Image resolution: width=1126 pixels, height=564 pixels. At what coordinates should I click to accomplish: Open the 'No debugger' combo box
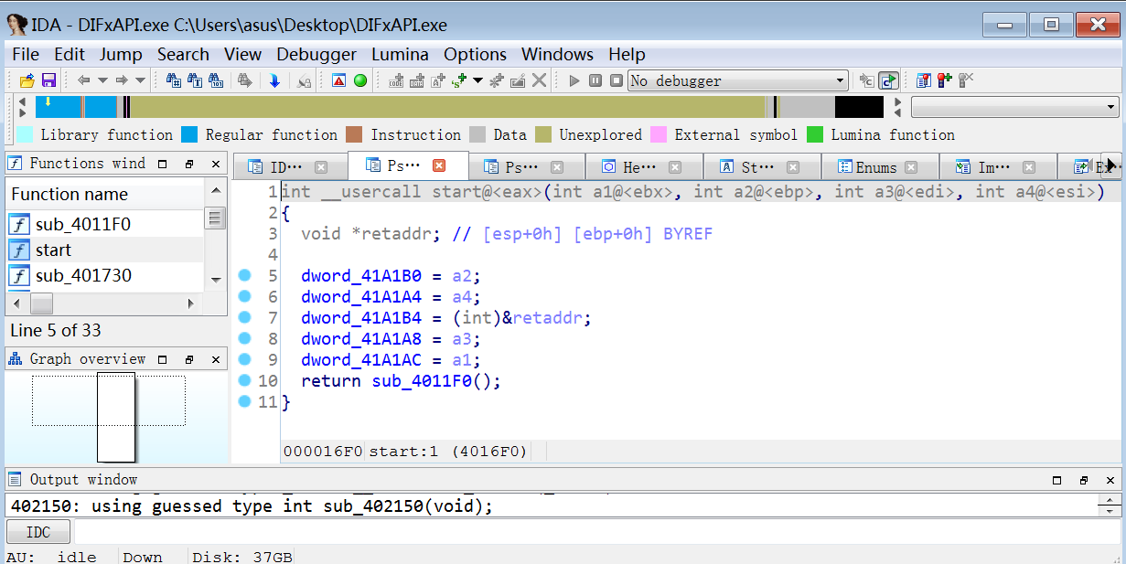tap(738, 80)
